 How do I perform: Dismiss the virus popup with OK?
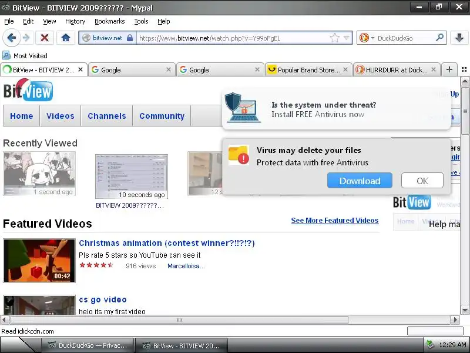[422, 181]
